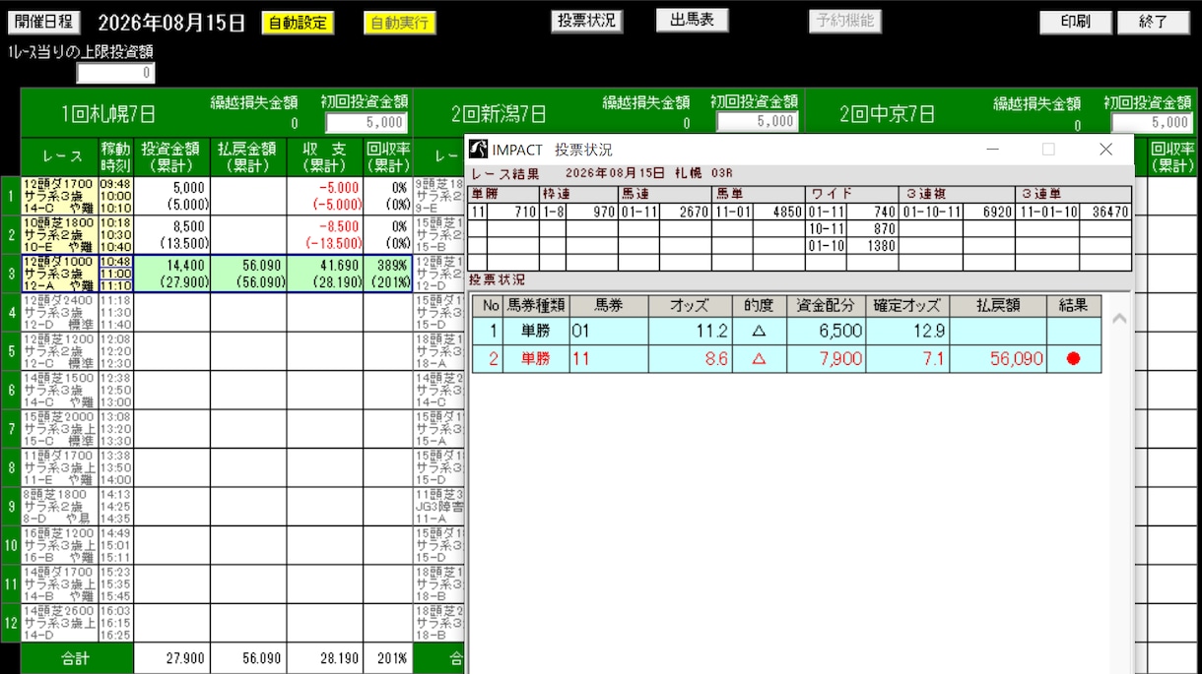Select Sapporo race 12 row 14頭芝2600
This screenshot has height=674, width=1202.
pyautogui.click(x=58, y=622)
